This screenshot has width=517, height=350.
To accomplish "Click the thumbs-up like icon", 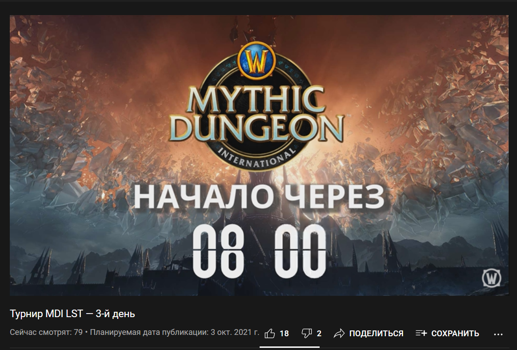I will point(270,333).
